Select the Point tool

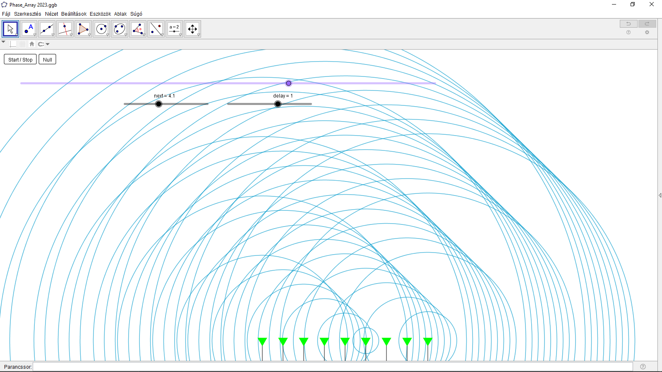(29, 29)
